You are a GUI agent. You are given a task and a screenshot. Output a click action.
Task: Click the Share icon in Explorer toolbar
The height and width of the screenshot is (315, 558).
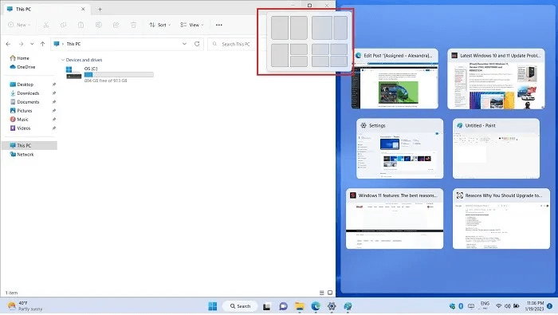[x=116, y=25]
